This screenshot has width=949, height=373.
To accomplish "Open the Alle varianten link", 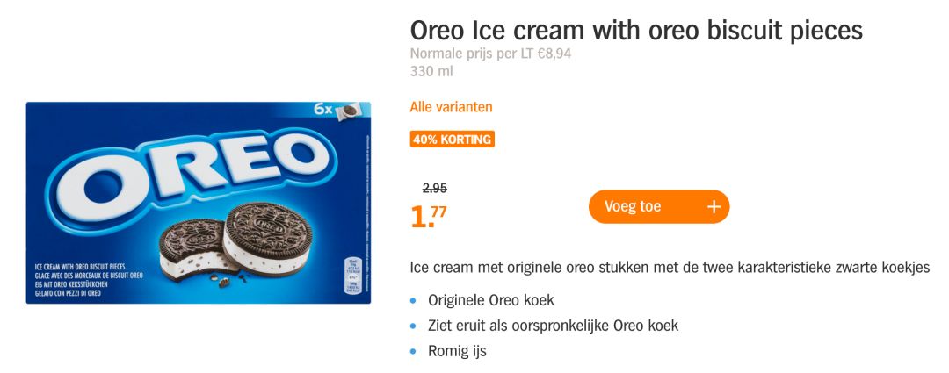I will (x=451, y=107).
